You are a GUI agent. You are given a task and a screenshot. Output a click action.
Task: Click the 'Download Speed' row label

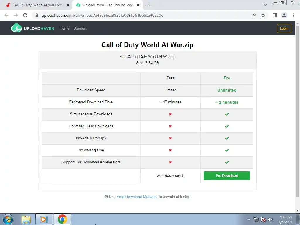(x=91, y=90)
